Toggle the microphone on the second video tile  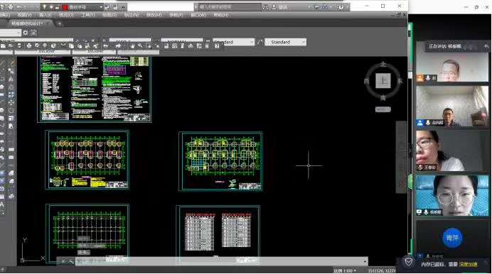(428, 122)
